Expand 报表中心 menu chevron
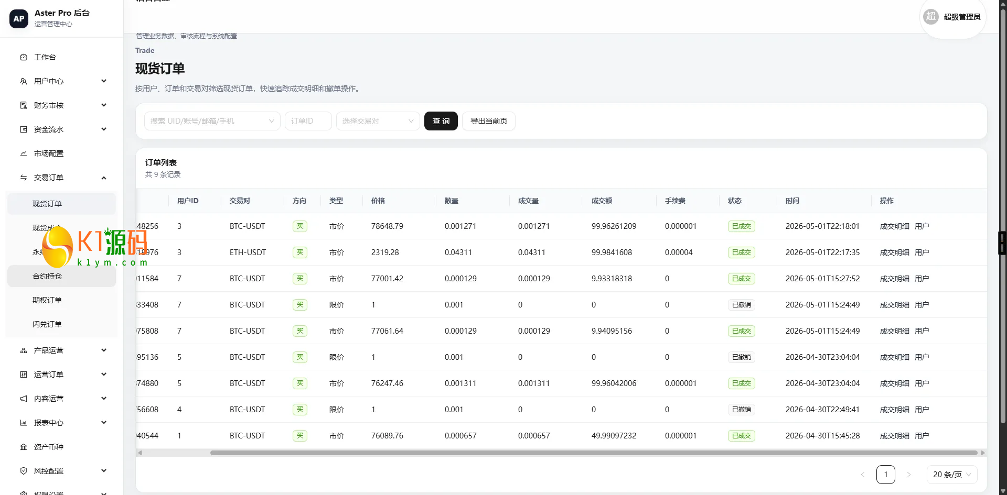This screenshot has height=495, width=1007. (x=104, y=423)
